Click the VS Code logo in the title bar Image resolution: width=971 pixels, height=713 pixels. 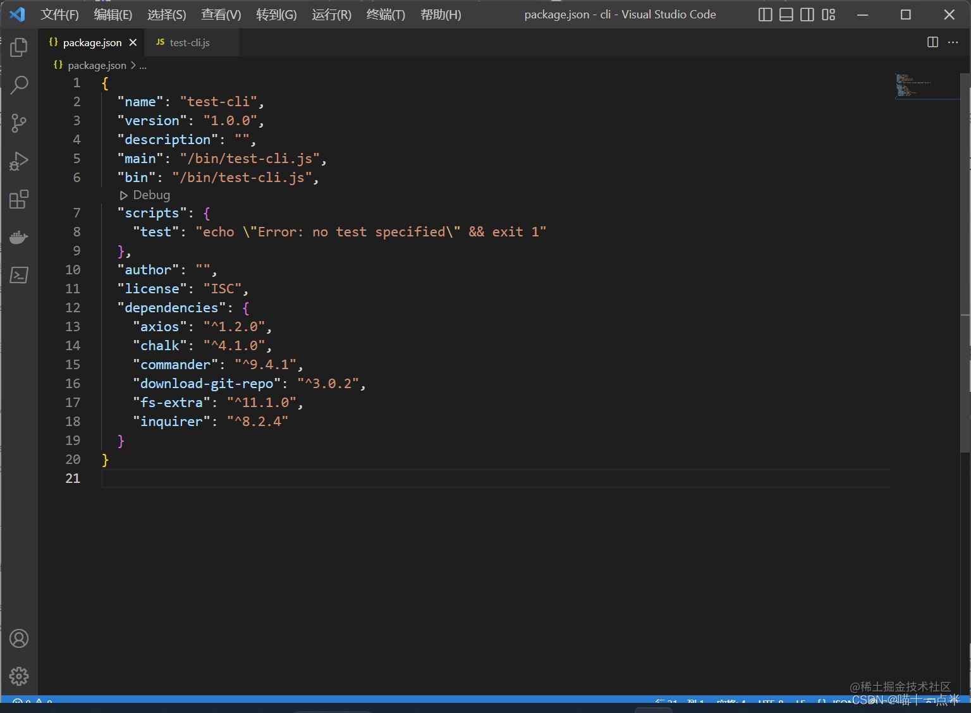(x=17, y=14)
